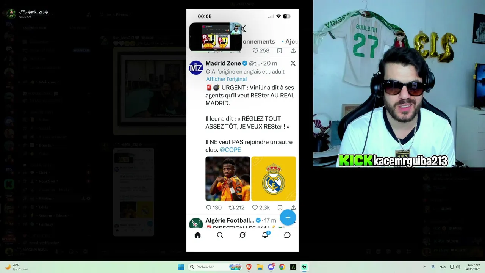
Task: Open the Home tab in X bottom bar
Action: [x=197, y=235]
